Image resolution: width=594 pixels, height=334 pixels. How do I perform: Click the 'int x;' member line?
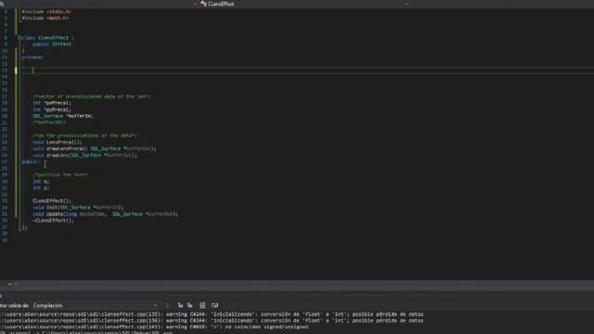pos(41,182)
